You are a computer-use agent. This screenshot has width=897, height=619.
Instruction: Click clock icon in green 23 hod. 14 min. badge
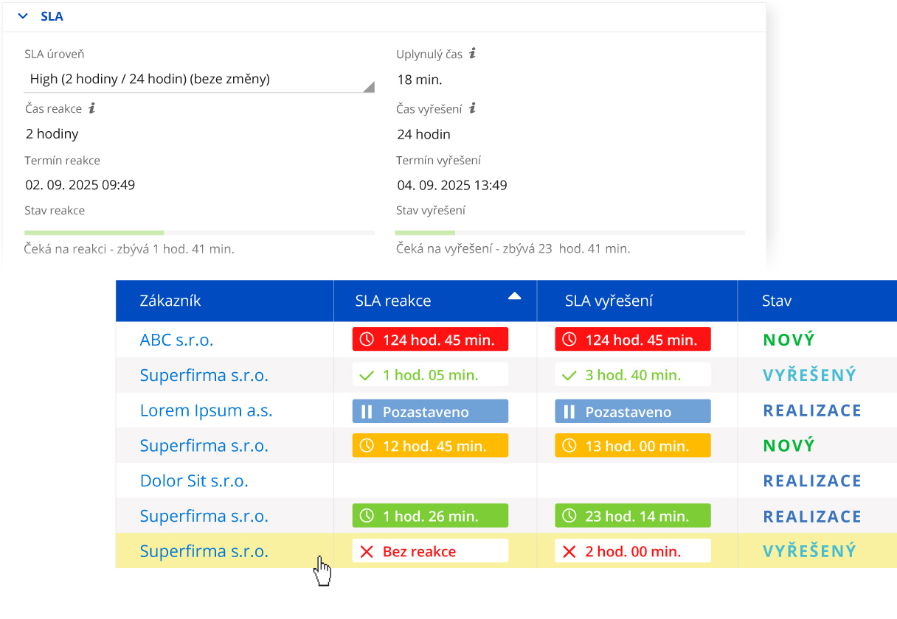tap(569, 517)
